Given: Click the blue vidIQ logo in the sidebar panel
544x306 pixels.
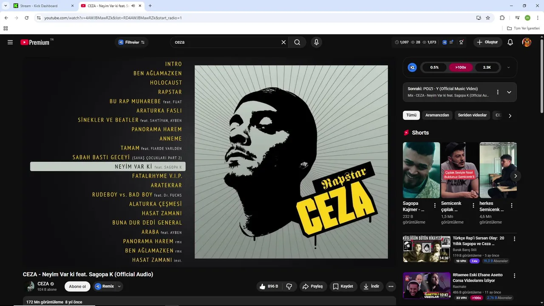Looking at the screenshot, I should pos(412,67).
